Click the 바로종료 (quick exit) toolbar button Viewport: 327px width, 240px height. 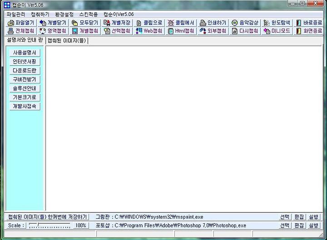coord(309,23)
